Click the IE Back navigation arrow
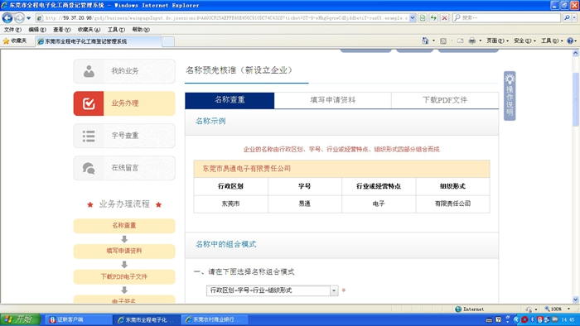The width and height of the screenshot is (580, 326). tap(7, 17)
